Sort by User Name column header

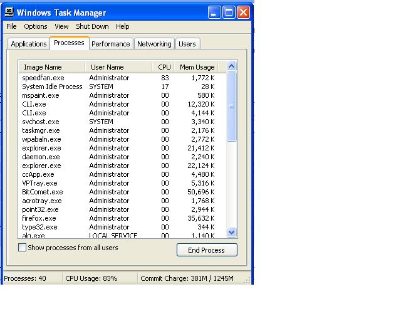click(118, 67)
